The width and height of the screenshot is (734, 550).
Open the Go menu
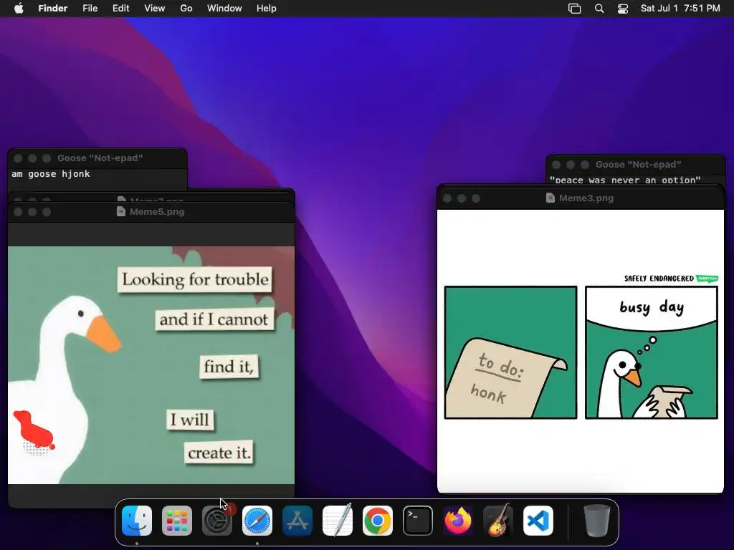(186, 9)
